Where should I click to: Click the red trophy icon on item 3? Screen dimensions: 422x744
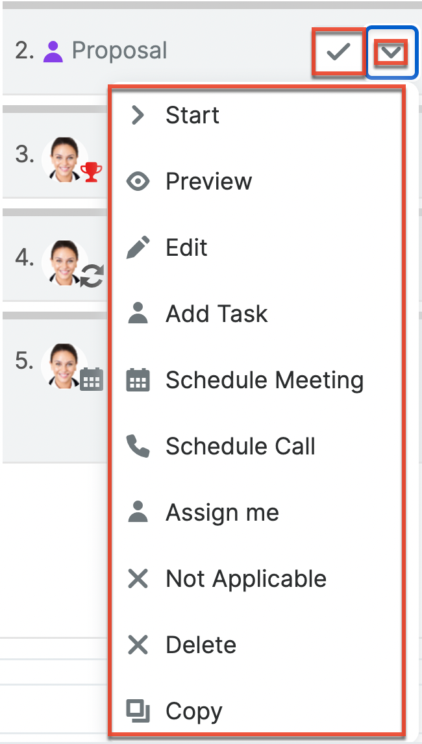[x=91, y=173]
